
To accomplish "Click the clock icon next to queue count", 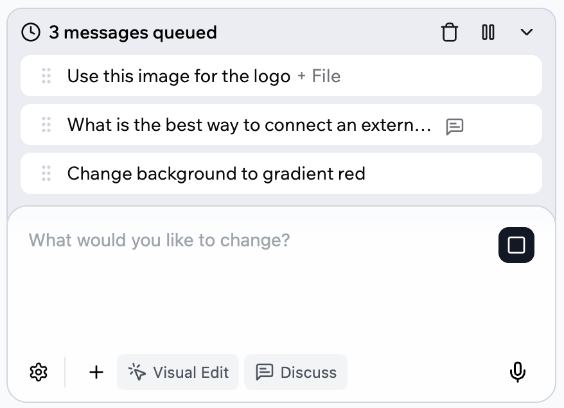I will (31, 31).
